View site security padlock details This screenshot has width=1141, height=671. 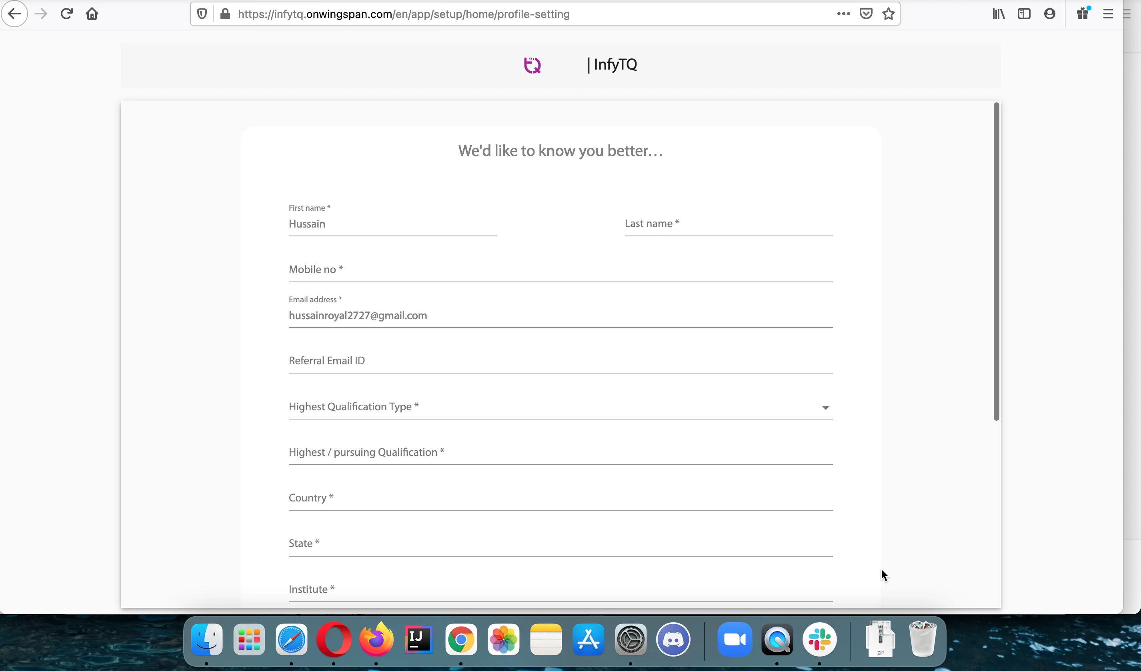click(224, 14)
